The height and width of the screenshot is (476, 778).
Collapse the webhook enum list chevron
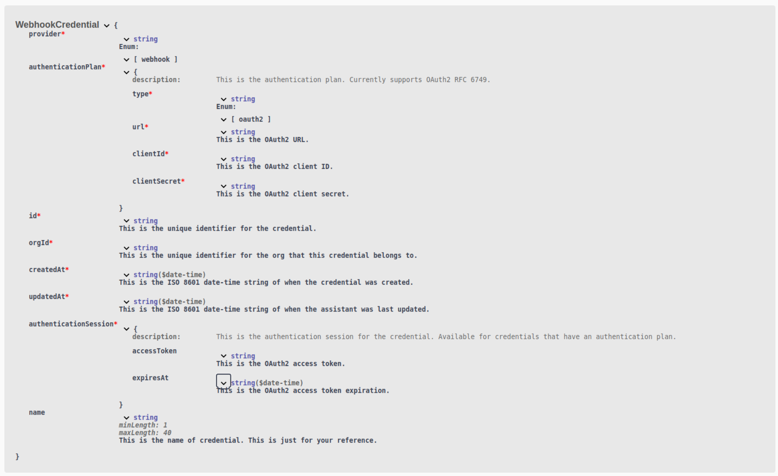click(126, 60)
